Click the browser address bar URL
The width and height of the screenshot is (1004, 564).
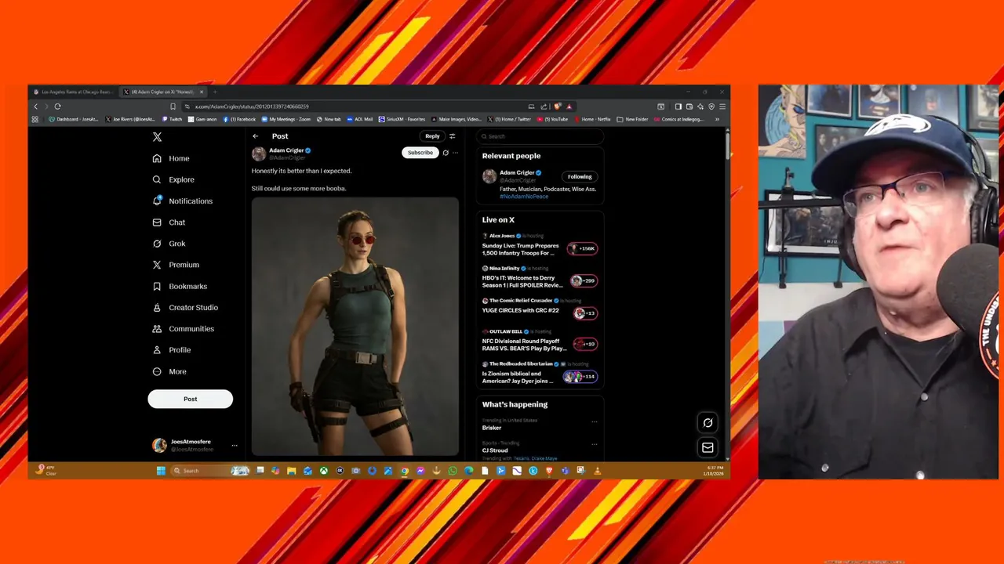point(252,107)
